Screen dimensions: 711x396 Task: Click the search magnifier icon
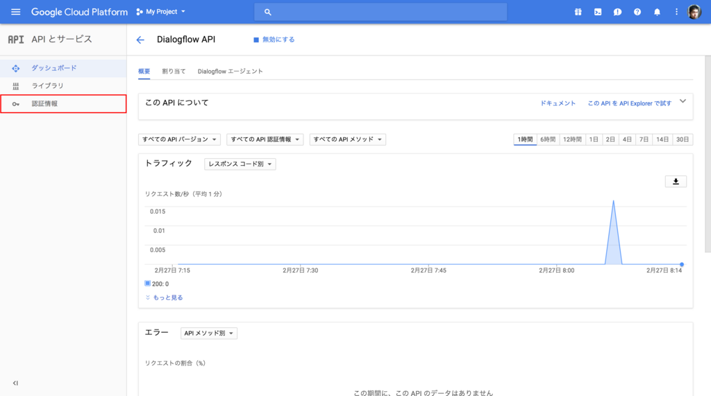[x=267, y=12]
